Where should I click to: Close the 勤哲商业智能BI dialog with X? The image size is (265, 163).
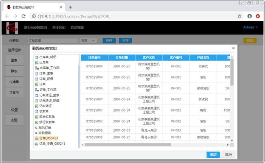233,48
